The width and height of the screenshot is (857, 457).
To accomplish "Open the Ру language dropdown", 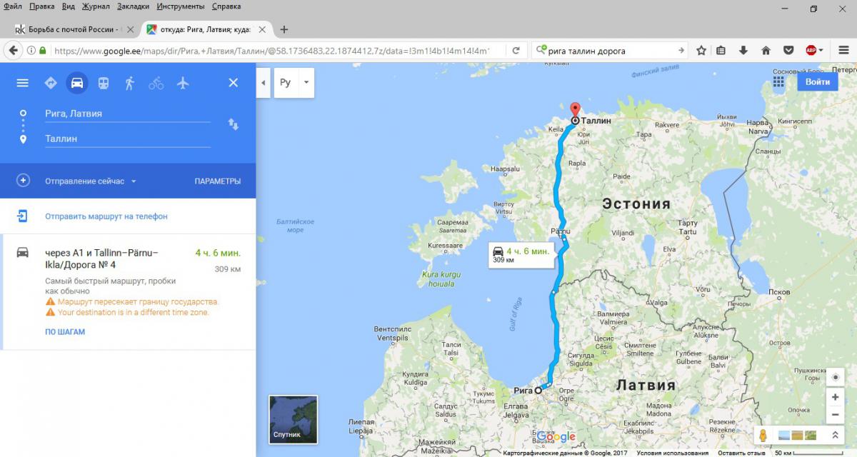I will point(295,83).
